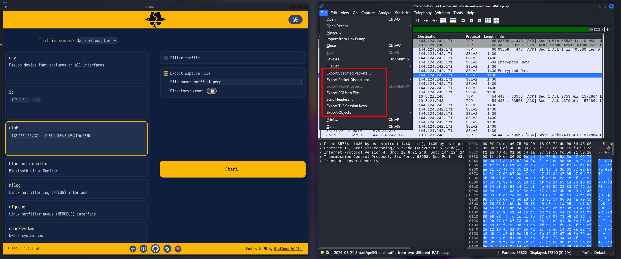Zoom out Wireshark text with minus icon
This screenshot has width=621, height=259.
[471, 21]
